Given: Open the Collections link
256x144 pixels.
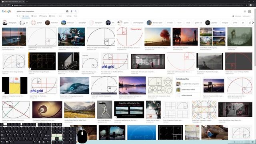Looking at the screenshot, I should tap(237, 16).
